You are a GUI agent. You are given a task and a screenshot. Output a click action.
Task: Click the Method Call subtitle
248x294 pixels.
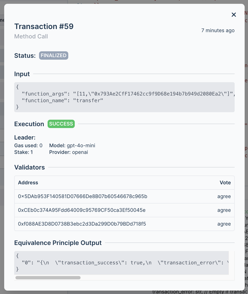tap(31, 36)
